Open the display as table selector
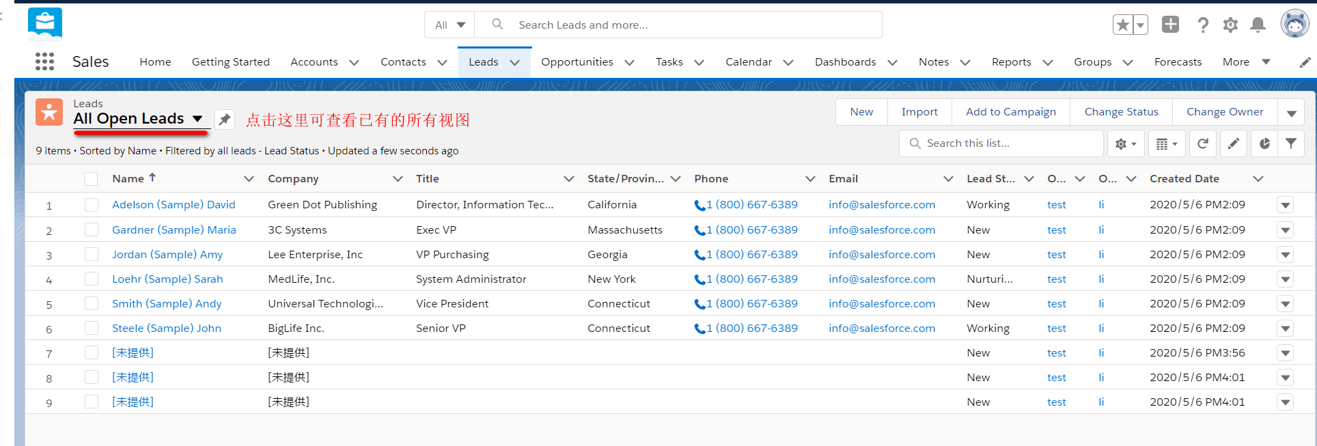 1167,143
